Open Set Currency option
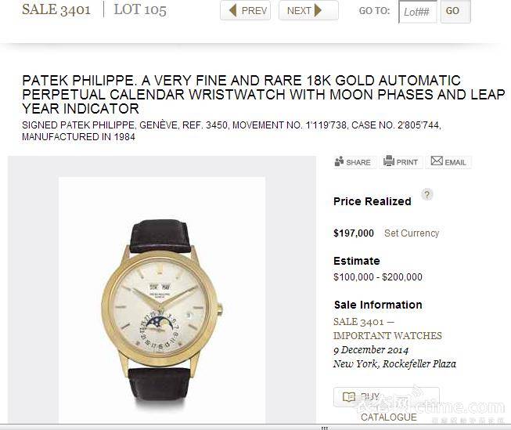 pos(412,233)
